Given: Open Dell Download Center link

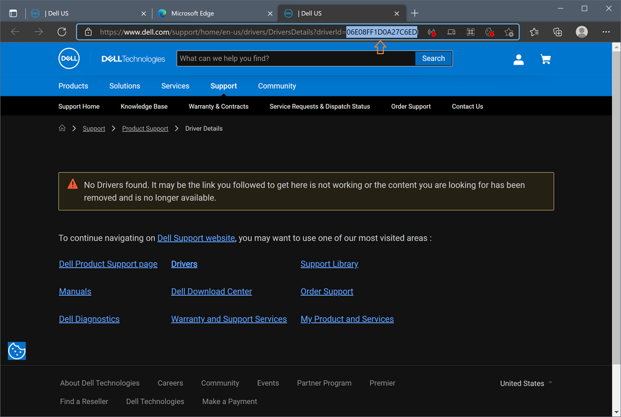Looking at the screenshot, I should (x=211, y=291).
